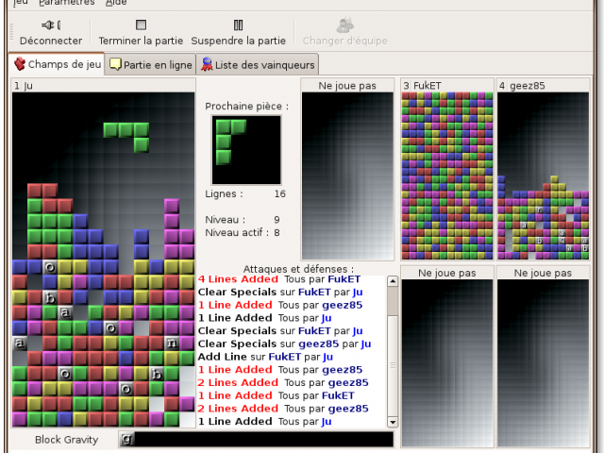Click 'Add Line sur FukET par Ju' entry
This screenshot has height=453, width=604.
tap(265, 357)
